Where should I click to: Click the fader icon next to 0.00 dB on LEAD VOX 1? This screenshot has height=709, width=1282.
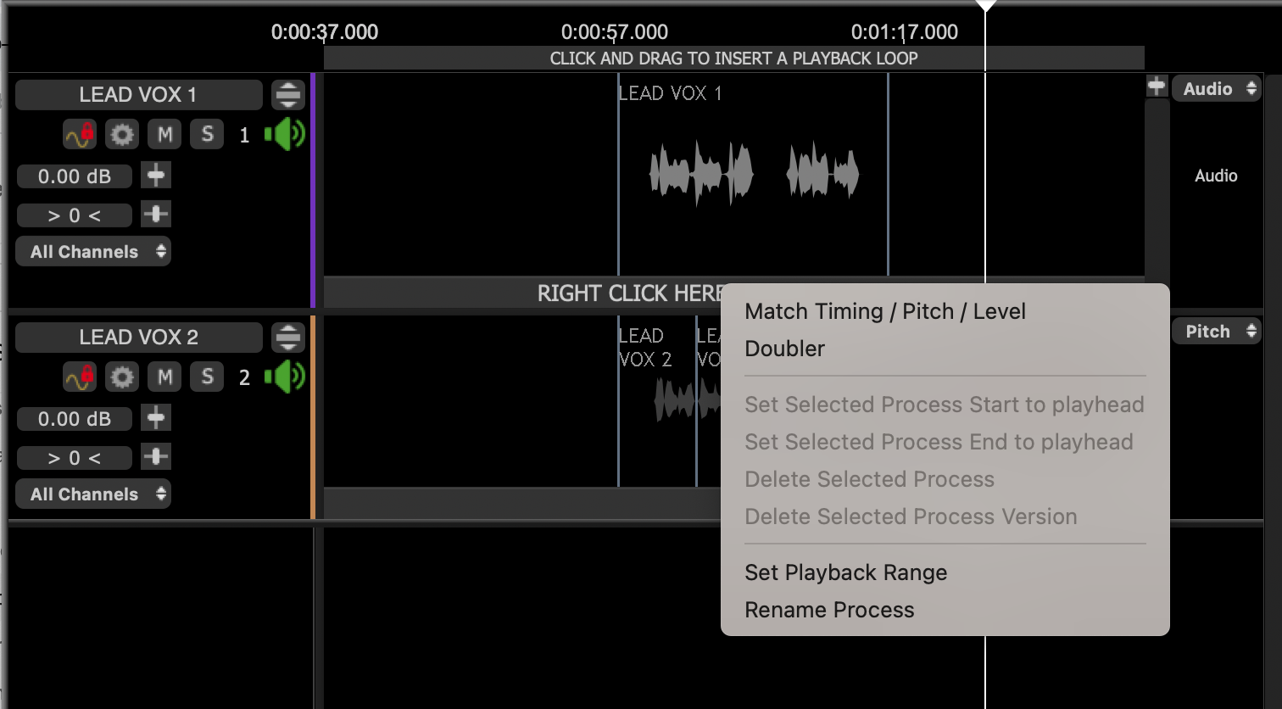(x=155, y=176)
